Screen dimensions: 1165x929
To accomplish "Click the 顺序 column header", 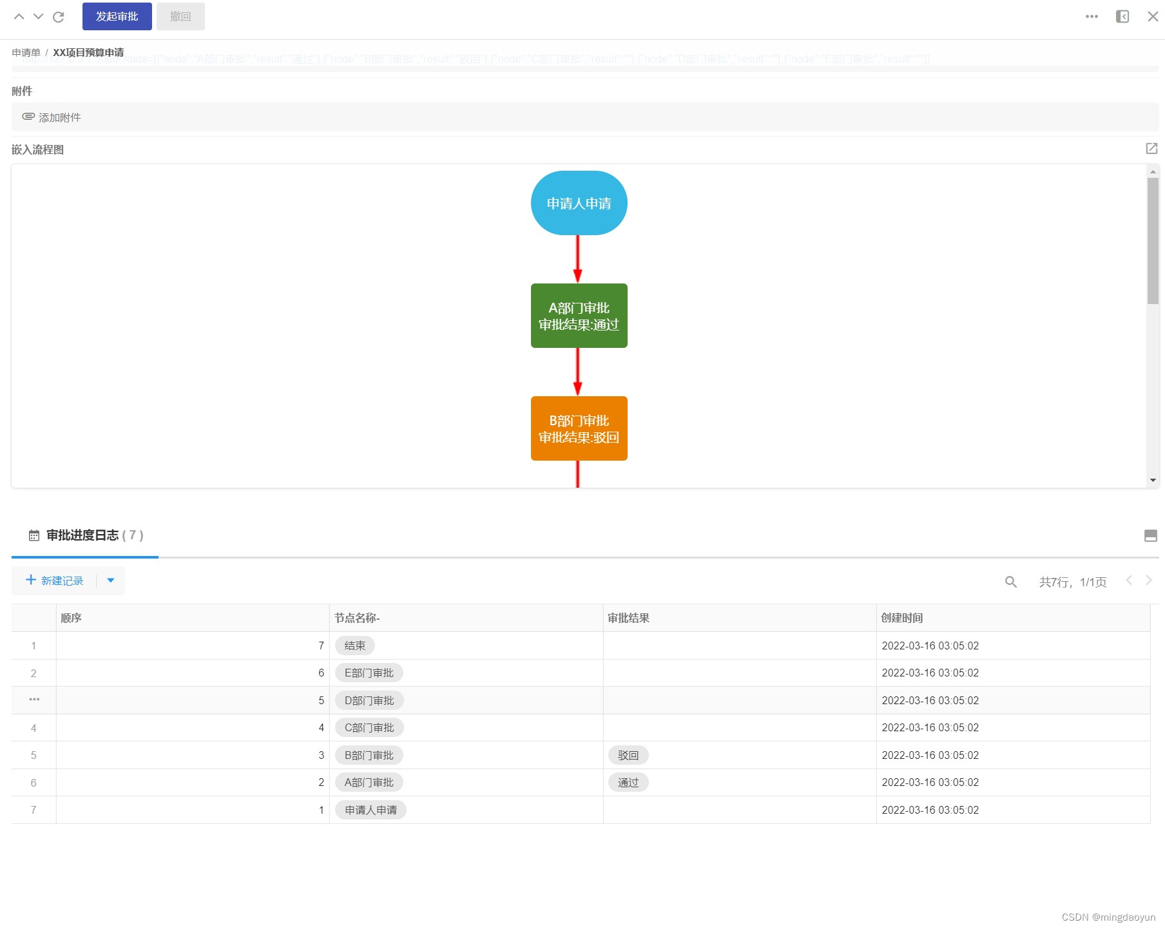I will pyautogui.click(x=193, y=618).
